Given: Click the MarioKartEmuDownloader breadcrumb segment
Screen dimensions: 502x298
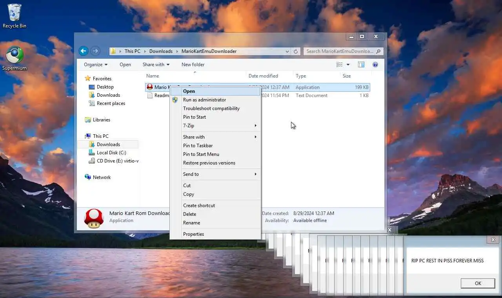Looking at the screenshot, I should tap(209, 51).
